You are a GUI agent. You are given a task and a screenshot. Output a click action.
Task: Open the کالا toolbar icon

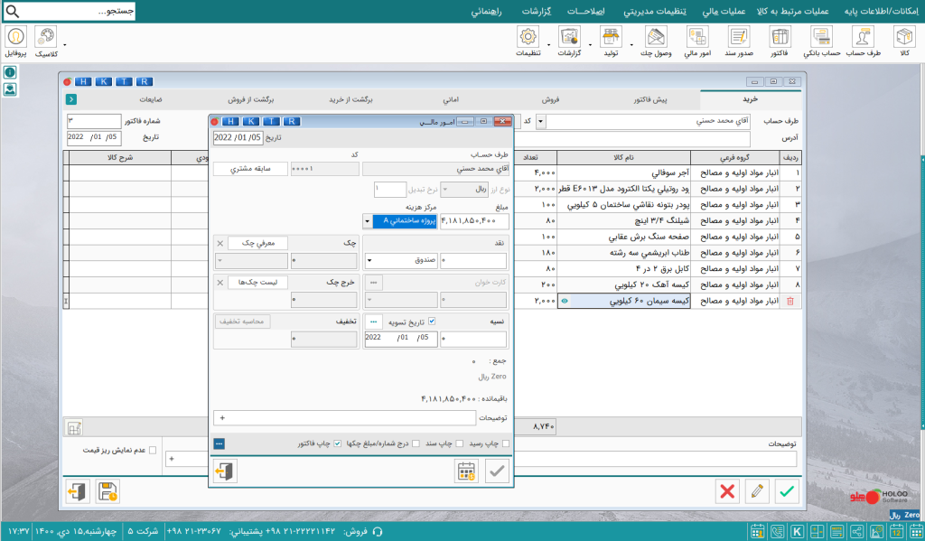(904, 42)
